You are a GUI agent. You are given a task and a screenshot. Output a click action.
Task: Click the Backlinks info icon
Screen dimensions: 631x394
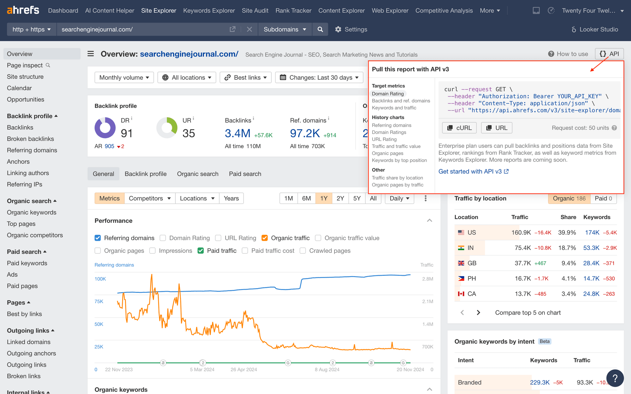click(x=253, y=119)
